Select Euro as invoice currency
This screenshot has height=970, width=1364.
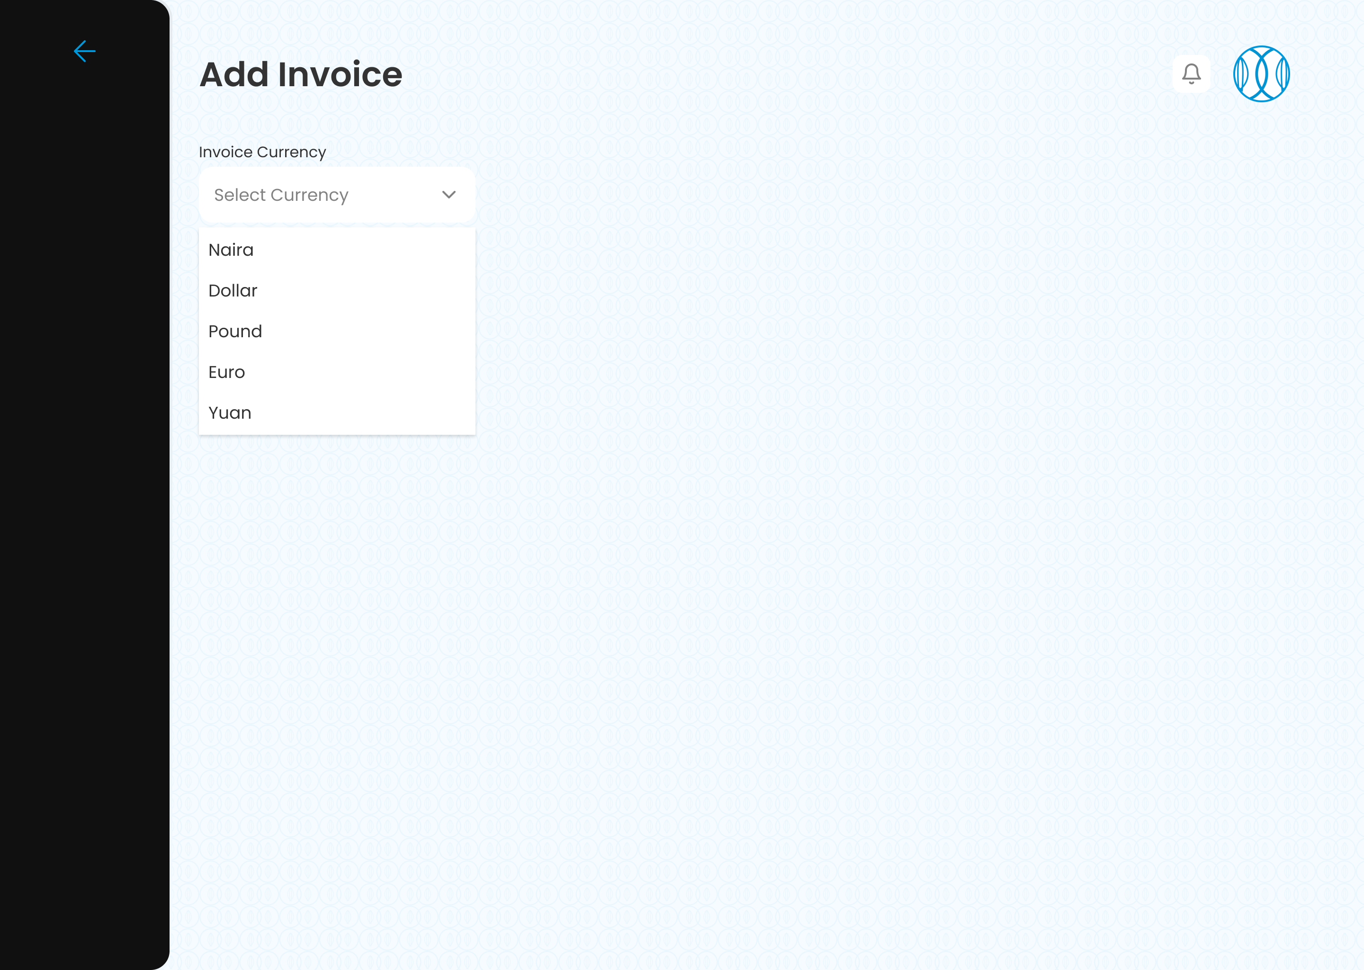point(337,372)
